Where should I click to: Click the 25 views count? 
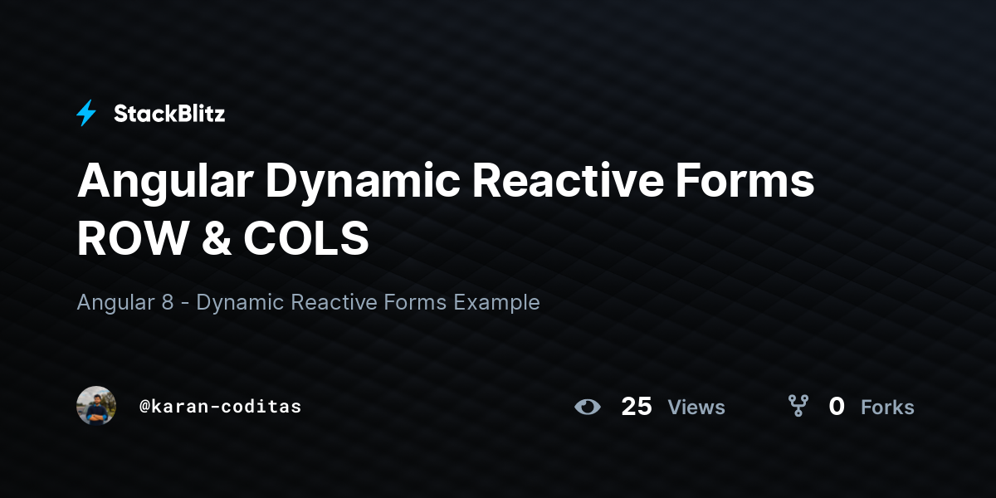pyautogui.click(x=637, y=407)
